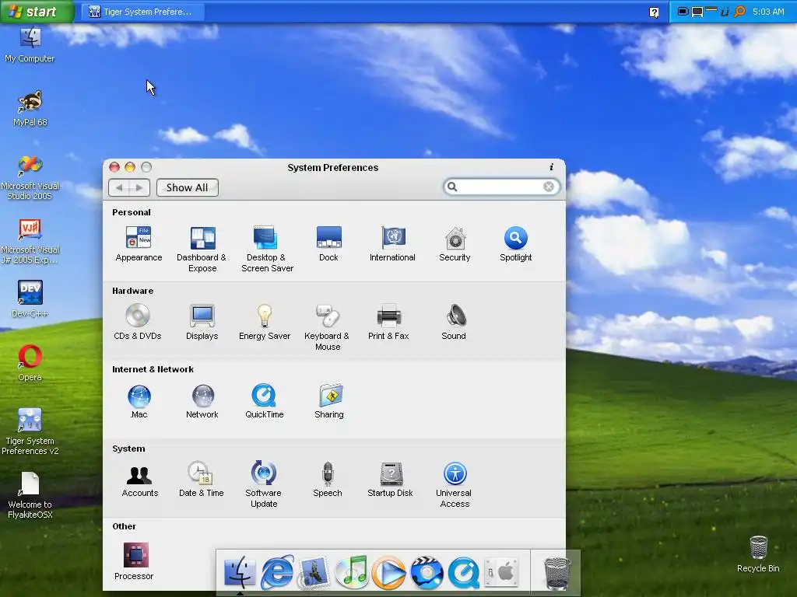Click the Trash icon in the dock
The image size is (797, 597).
point(557,573)
